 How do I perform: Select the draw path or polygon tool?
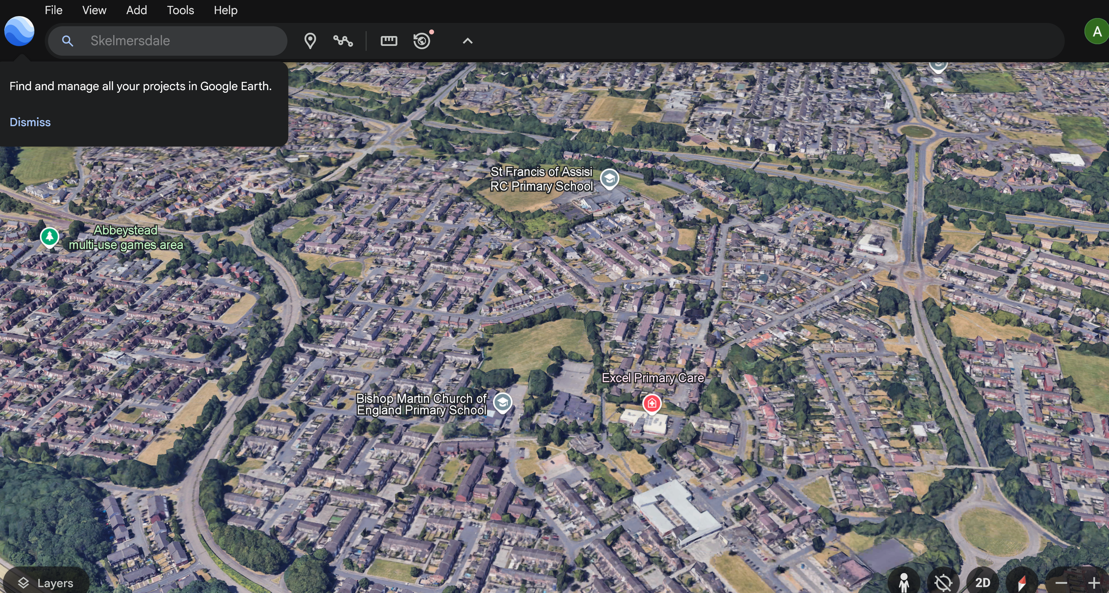343,41
